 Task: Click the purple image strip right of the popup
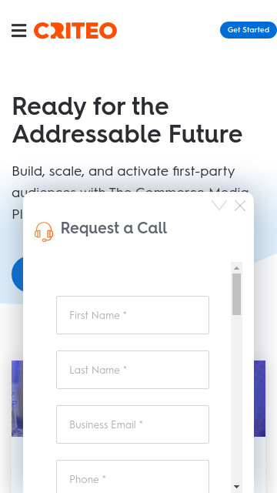tap(259, 398)
